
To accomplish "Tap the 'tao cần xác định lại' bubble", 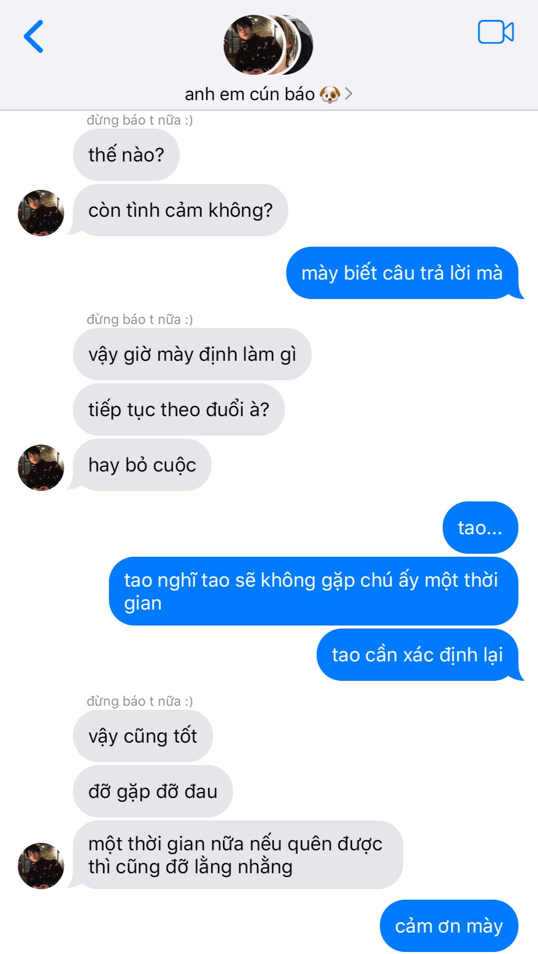I will (x=417, y=655).
